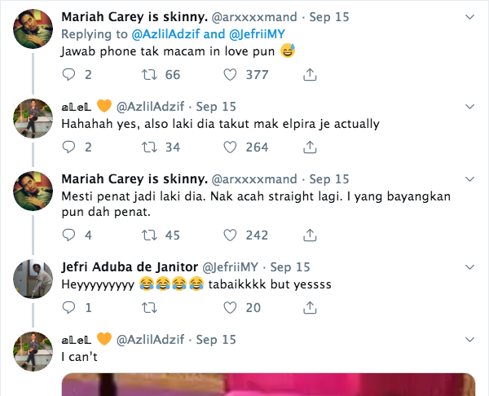This screenshot has height=396, width=489.
Task: Retweet the 'Jawab phone tak macam' tweet
Action: pos(149,75)
